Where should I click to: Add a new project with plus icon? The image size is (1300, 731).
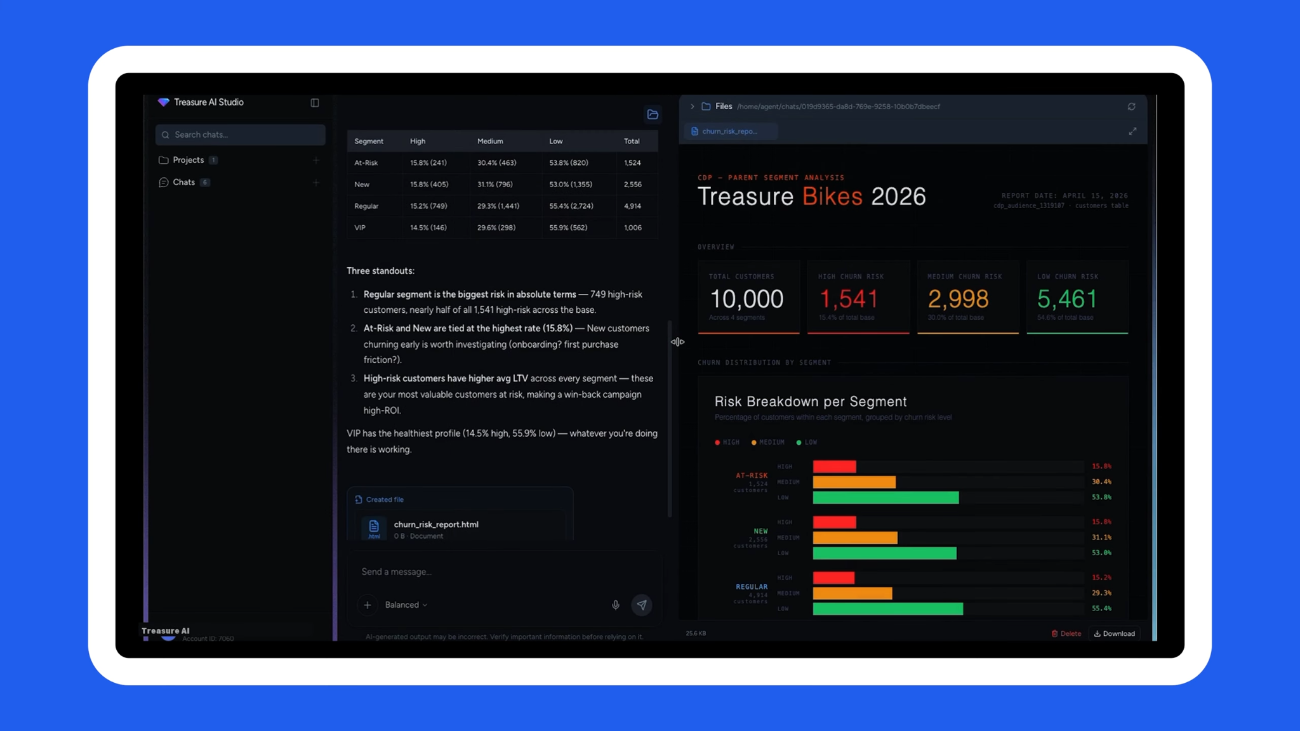[x=316, y=161]
